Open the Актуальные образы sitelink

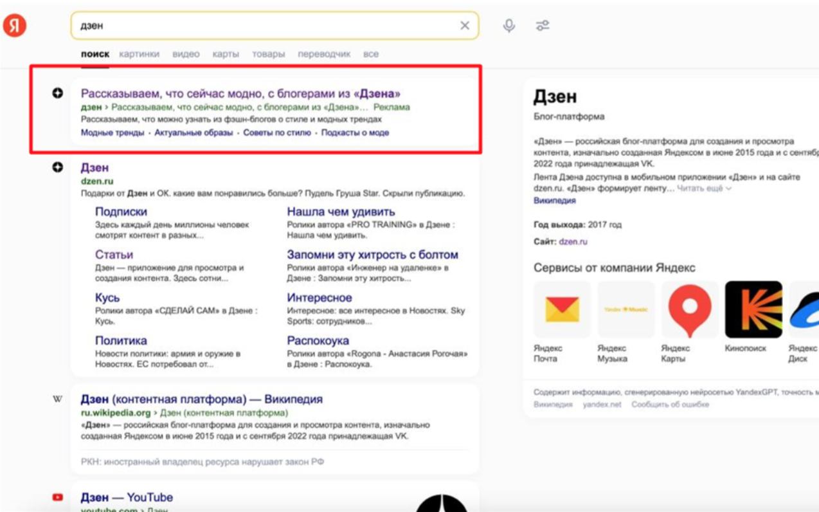click(x=194, y=133)
